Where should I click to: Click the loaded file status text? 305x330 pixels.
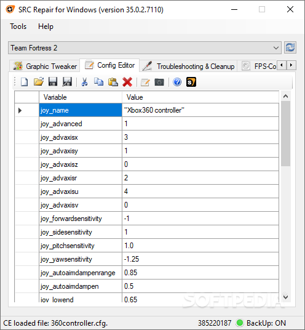click(55, 323)
